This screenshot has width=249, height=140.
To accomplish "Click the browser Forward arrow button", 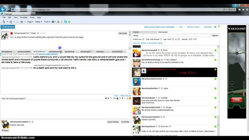I will [x=8, y=10].
